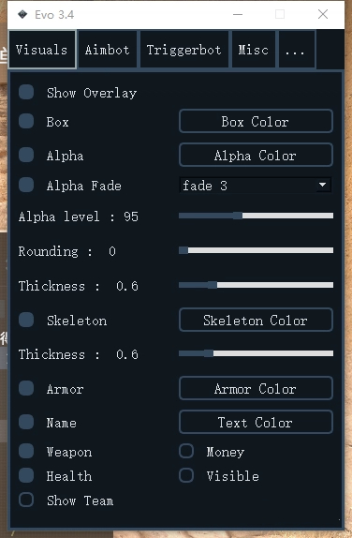Viewport: 352px width, 538px height.
Task: Switch to the Aimbot tab
Action: tap(108, 50)
